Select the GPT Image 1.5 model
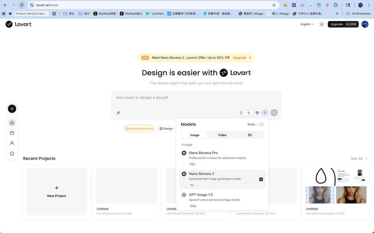 (x=222, y=200)
